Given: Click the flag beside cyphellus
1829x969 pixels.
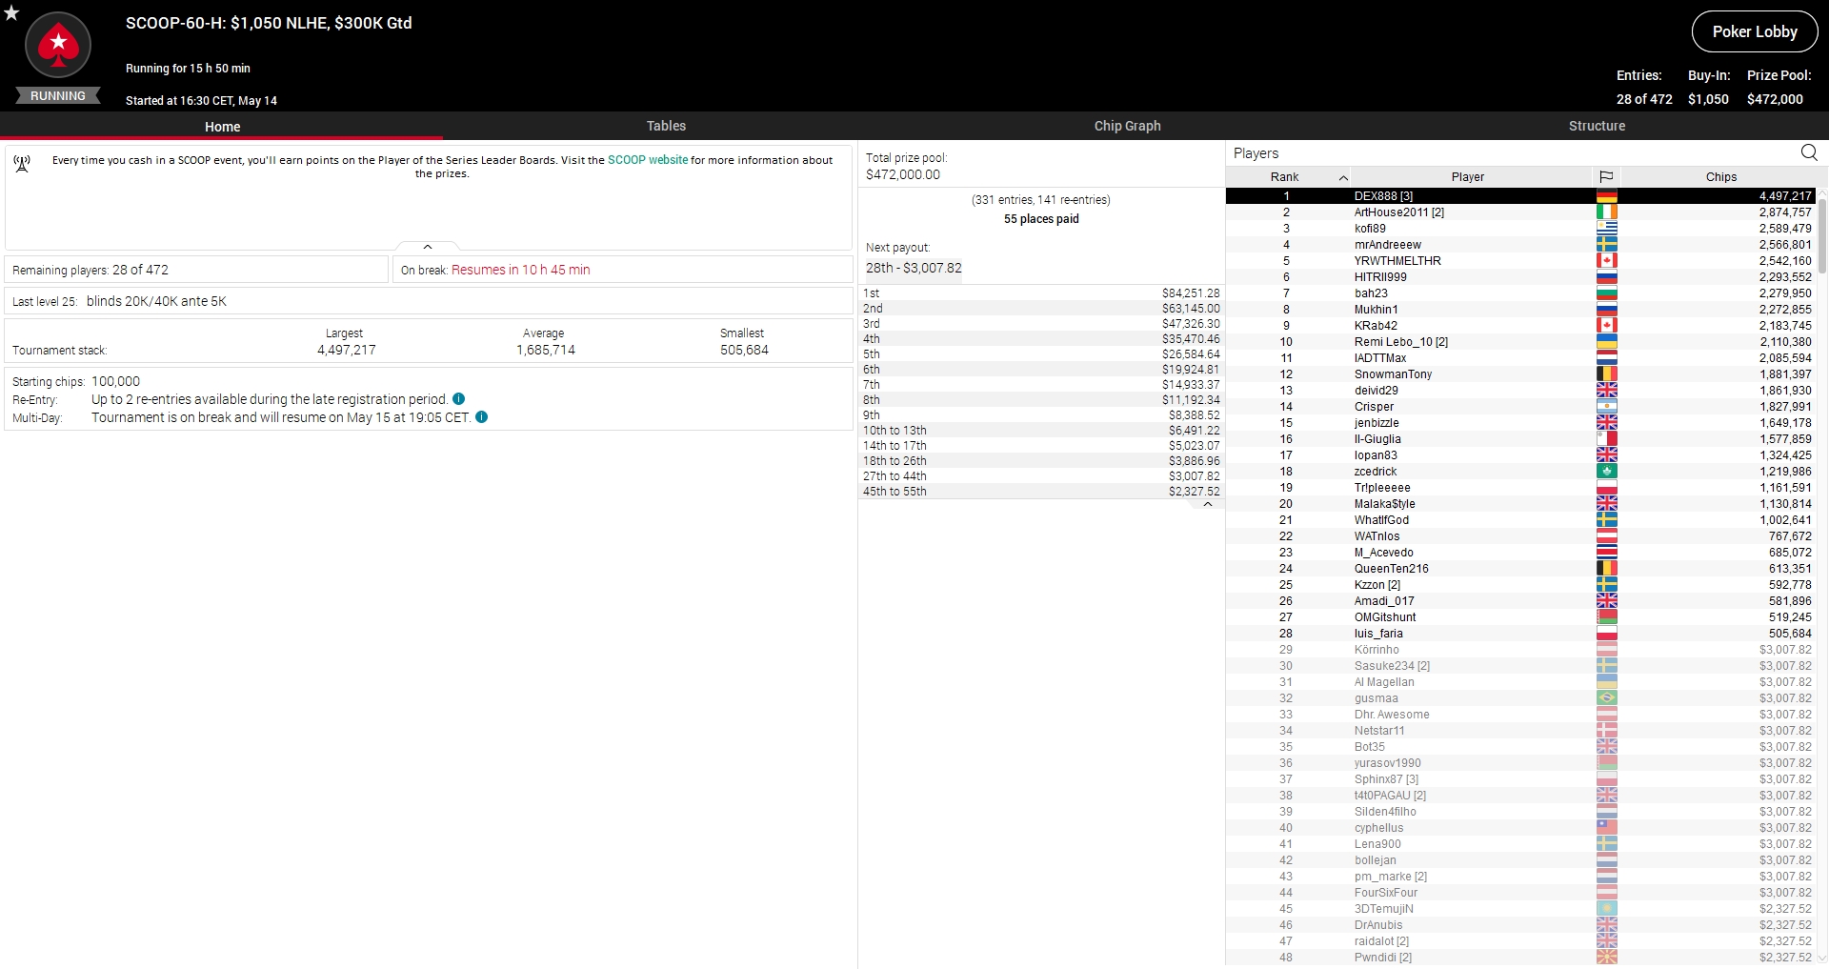Looking at the screenshot, I should click(1607, 828).
